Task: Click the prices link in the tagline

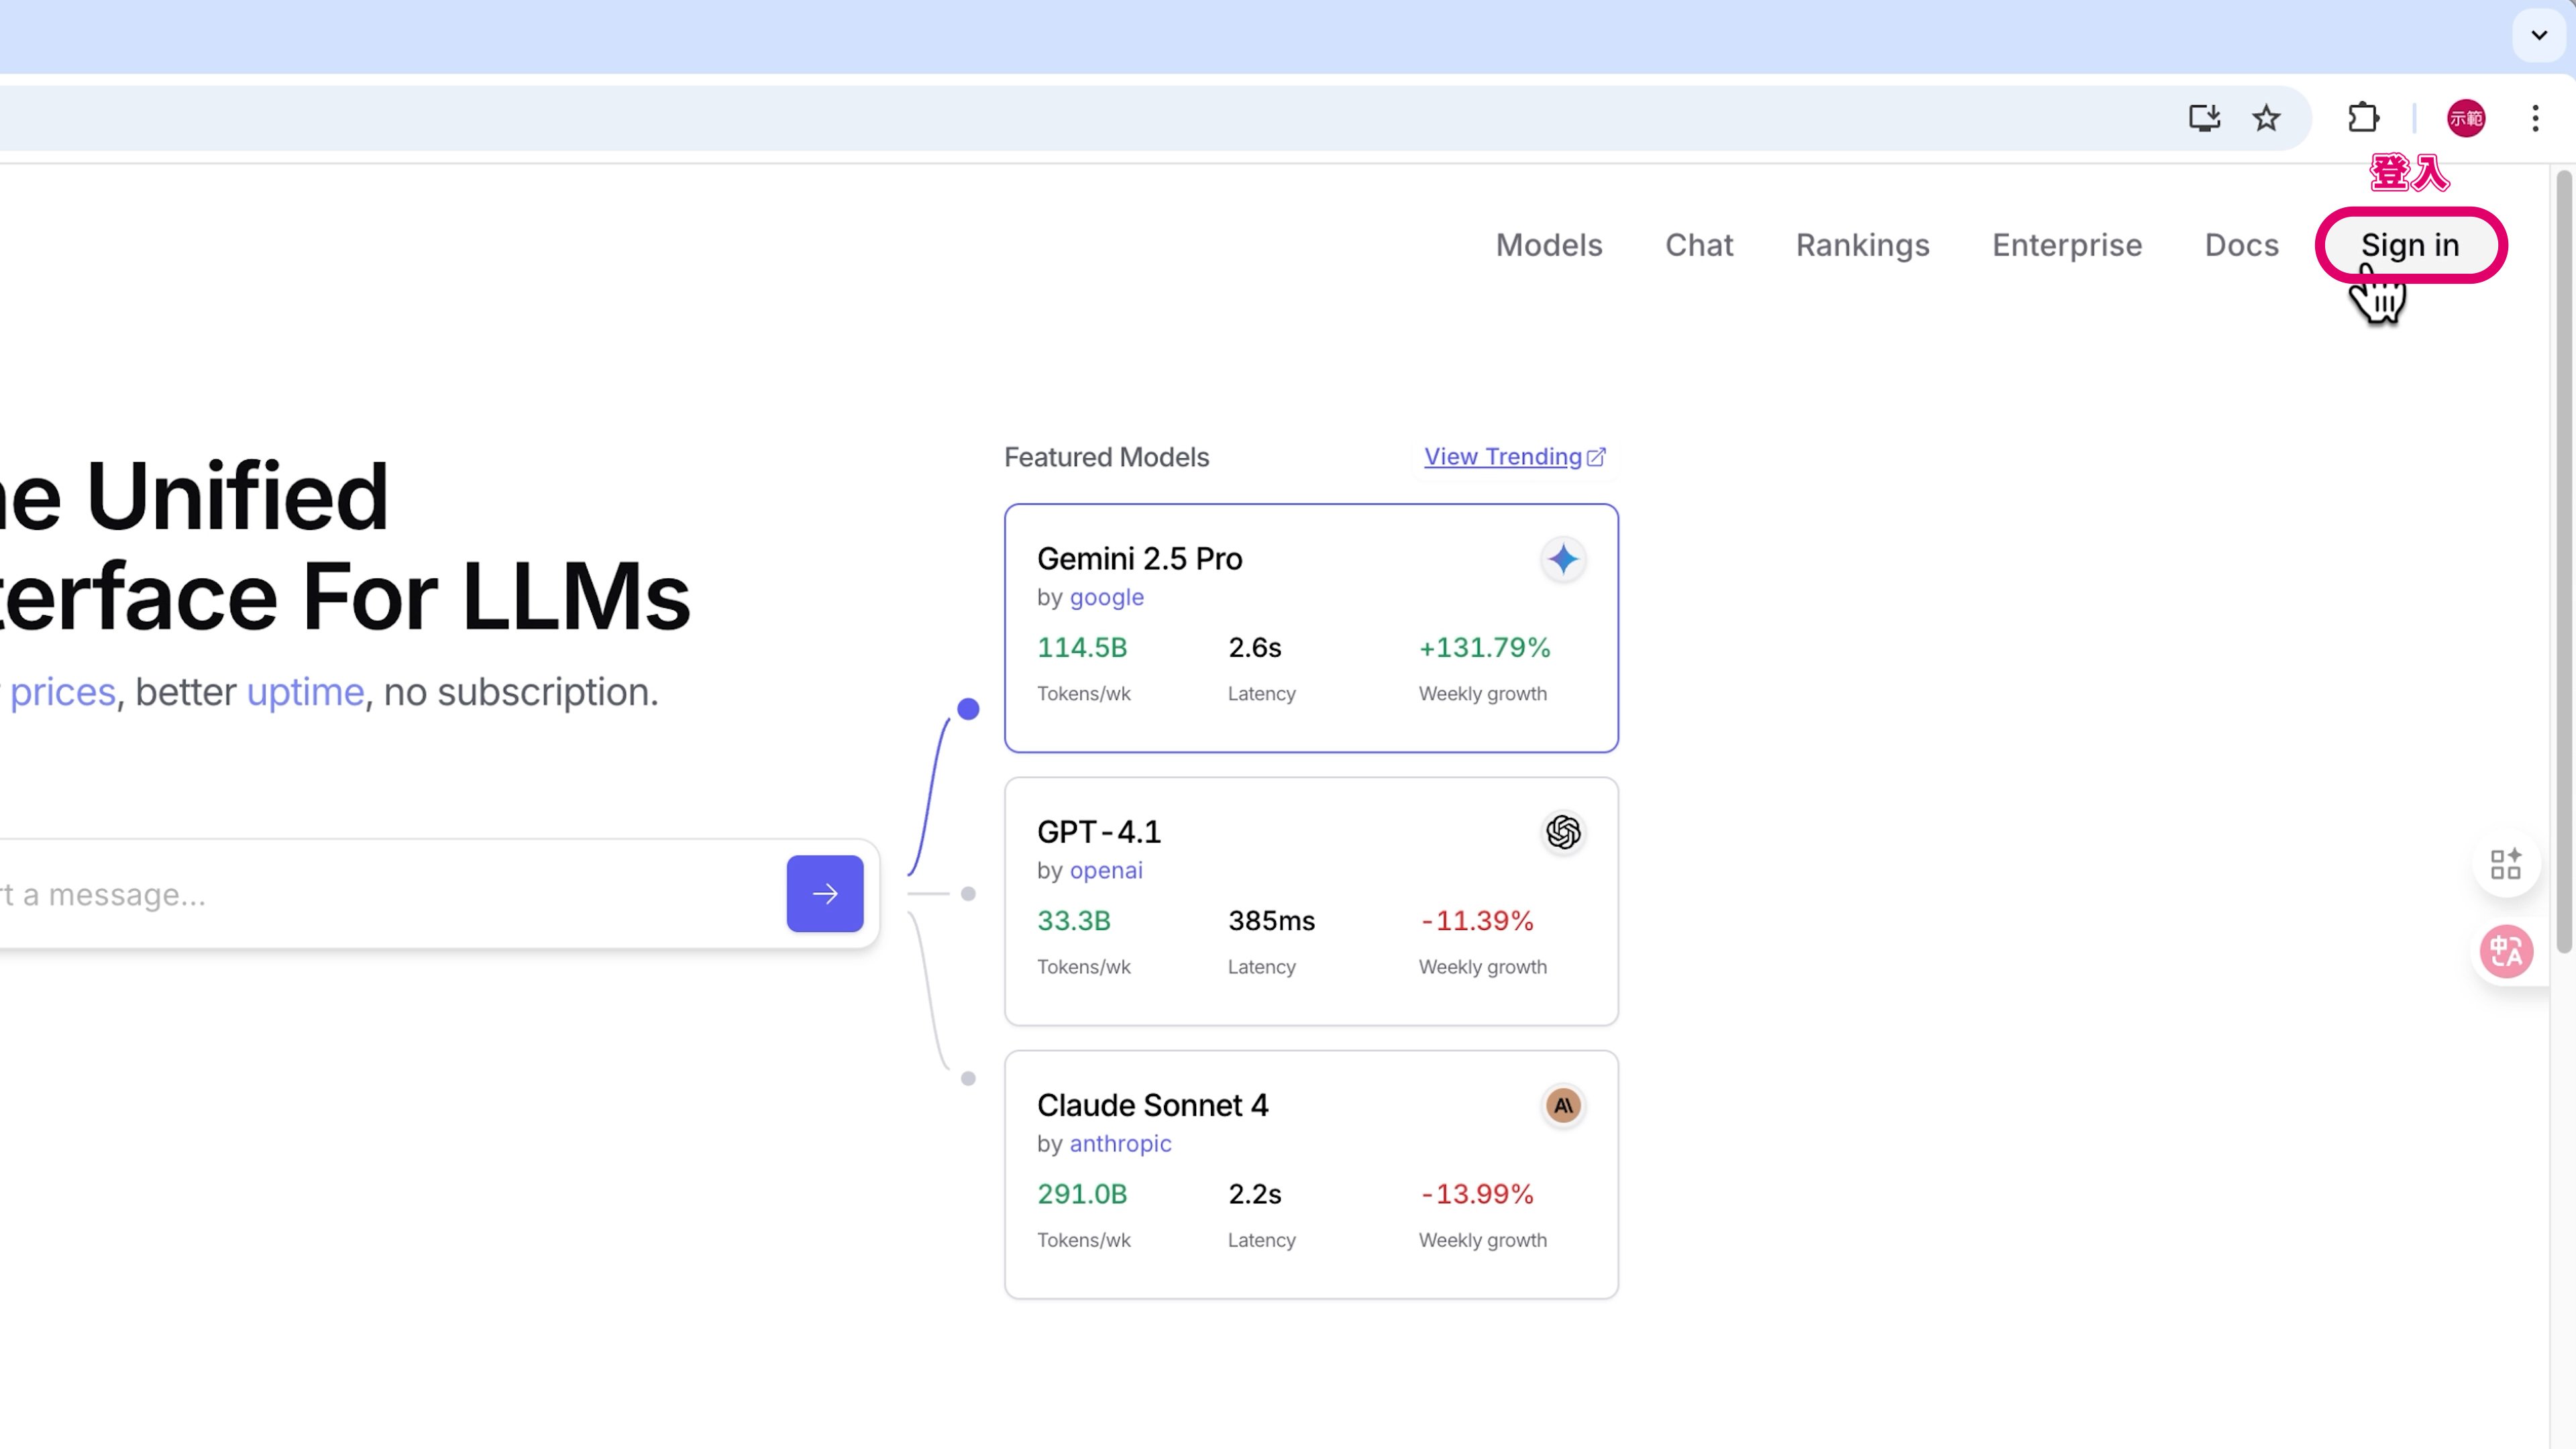Action: (62, 692)
